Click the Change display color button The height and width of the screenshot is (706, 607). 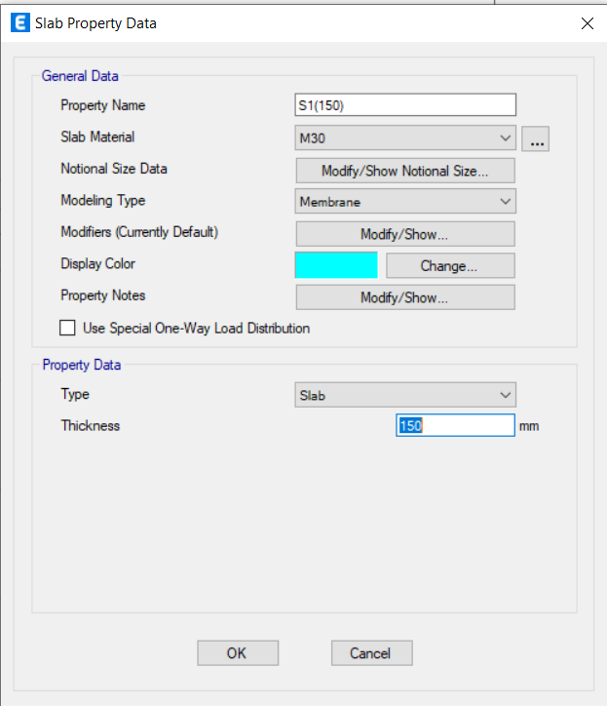pos(450,265)
